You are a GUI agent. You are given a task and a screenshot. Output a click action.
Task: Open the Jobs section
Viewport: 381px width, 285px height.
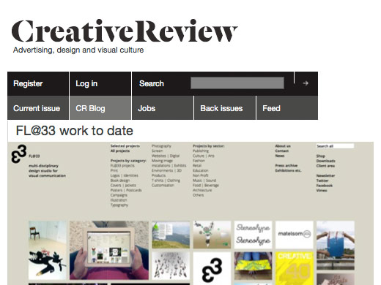(163, 108)
